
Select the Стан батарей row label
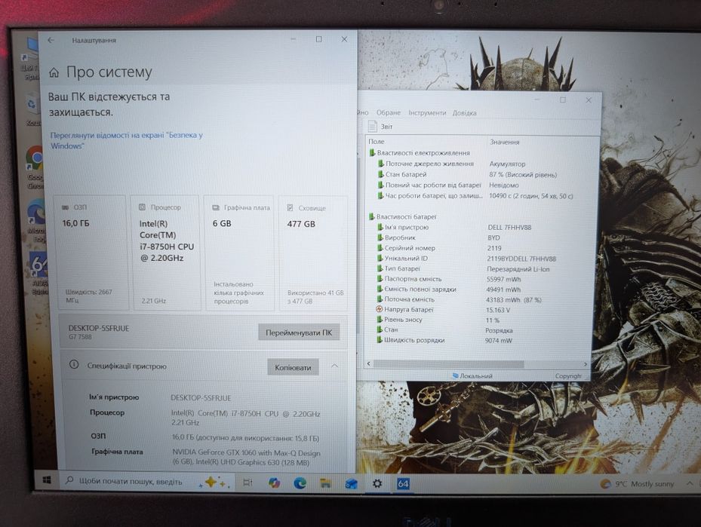coord(406,175)
